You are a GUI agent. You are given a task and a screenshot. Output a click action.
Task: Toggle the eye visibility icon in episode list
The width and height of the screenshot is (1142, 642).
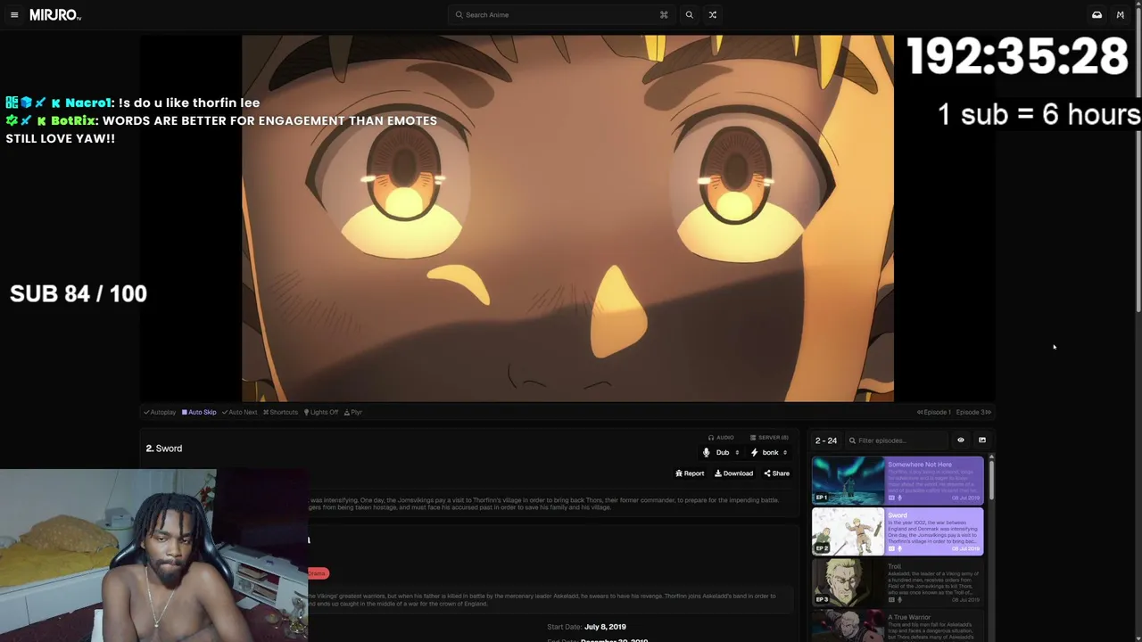click(x=961, y=440)
